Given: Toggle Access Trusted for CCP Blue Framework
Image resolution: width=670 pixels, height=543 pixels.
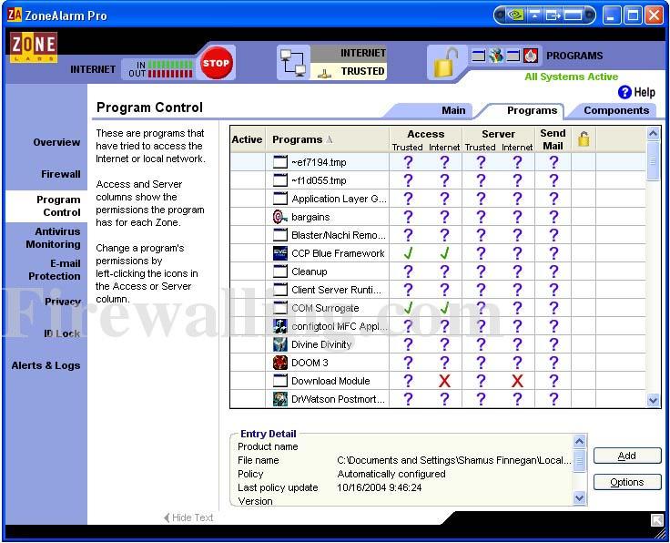Looking at the screenshot, I should coord(408,253).
